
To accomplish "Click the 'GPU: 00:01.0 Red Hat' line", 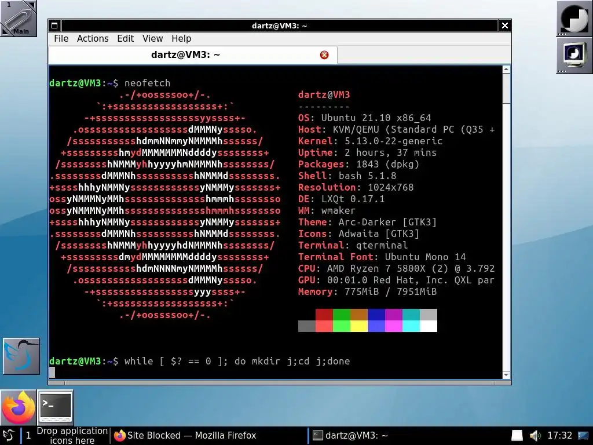I will 396,280.
